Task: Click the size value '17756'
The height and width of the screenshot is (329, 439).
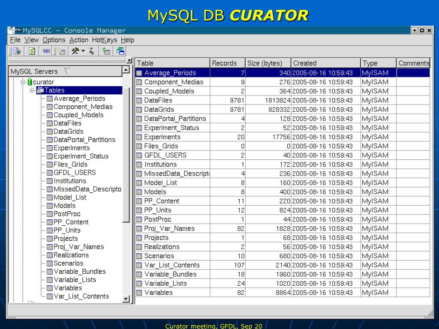Action: 281,137
